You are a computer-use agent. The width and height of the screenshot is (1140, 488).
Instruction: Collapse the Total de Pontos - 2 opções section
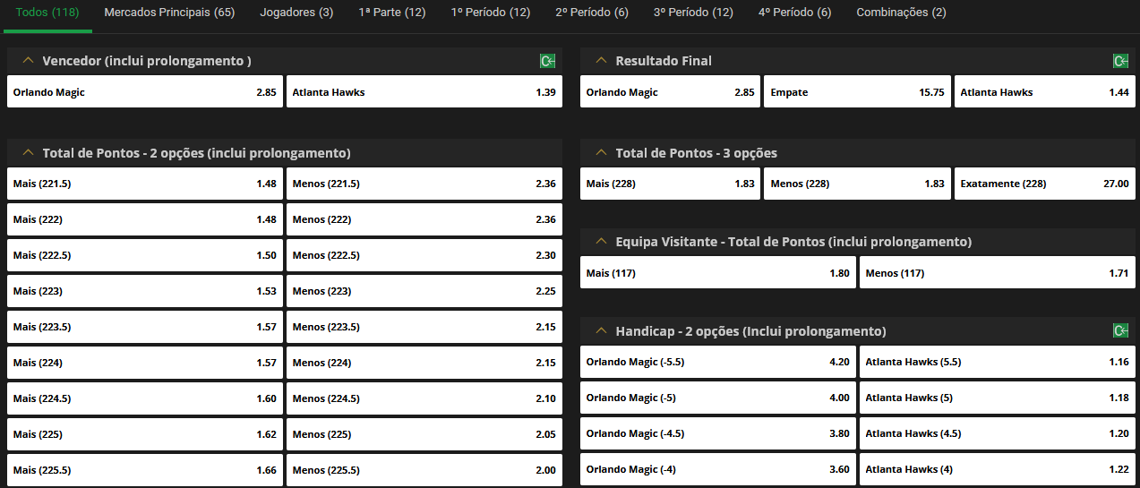coord(27,153)
